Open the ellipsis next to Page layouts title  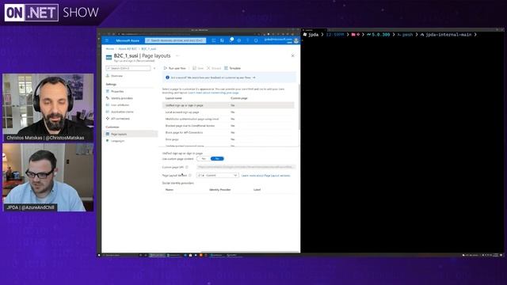coord(177,56)
